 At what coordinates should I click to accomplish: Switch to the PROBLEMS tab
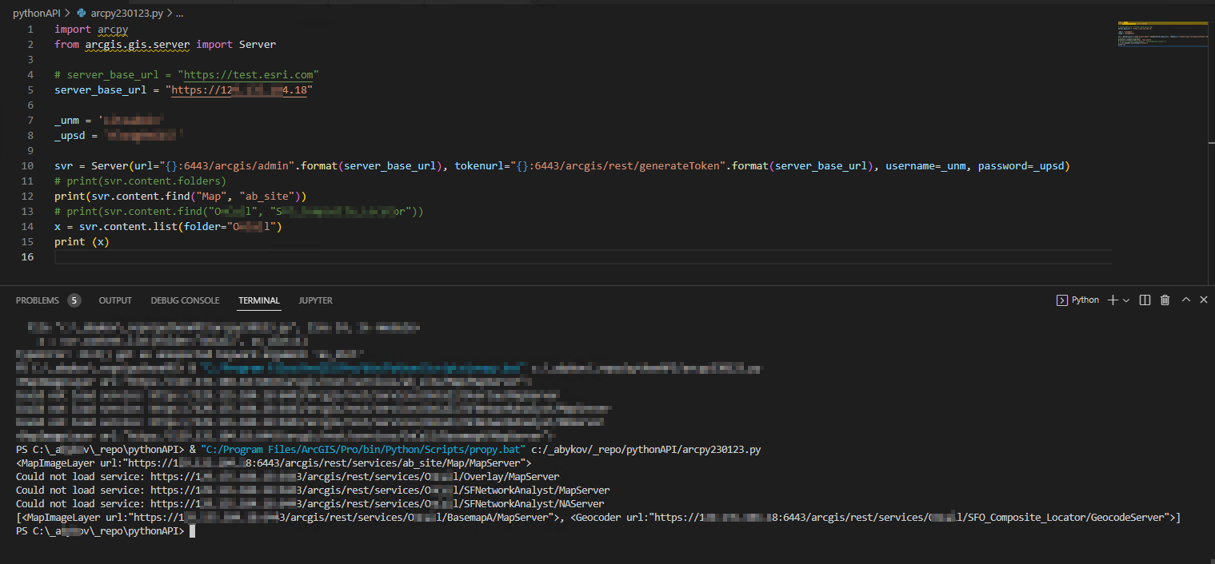tap(38, 300)
